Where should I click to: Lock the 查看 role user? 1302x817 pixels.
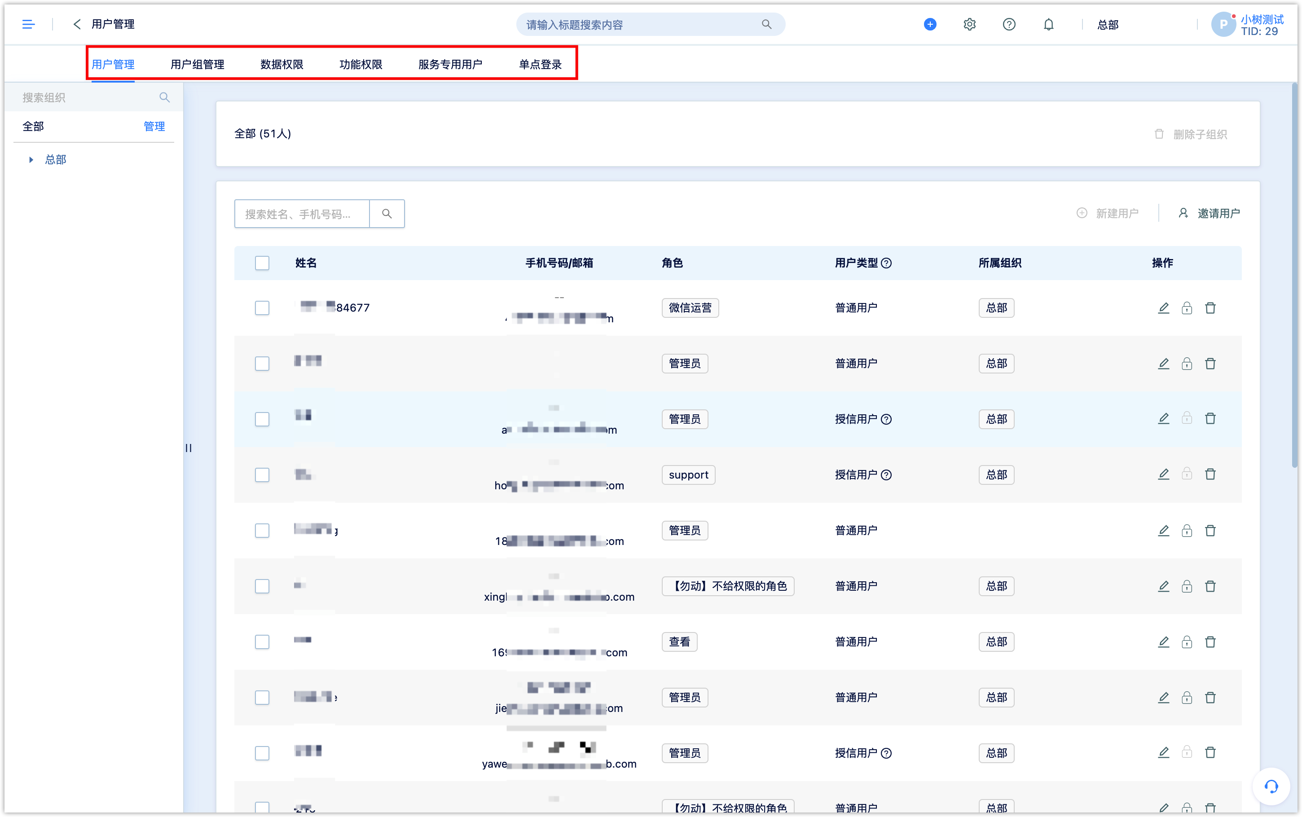1187,642
